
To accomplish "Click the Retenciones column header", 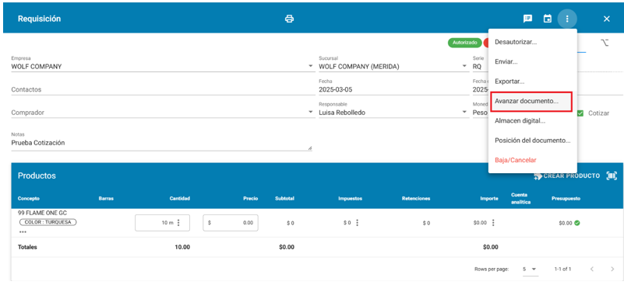I will click(416, 199).
